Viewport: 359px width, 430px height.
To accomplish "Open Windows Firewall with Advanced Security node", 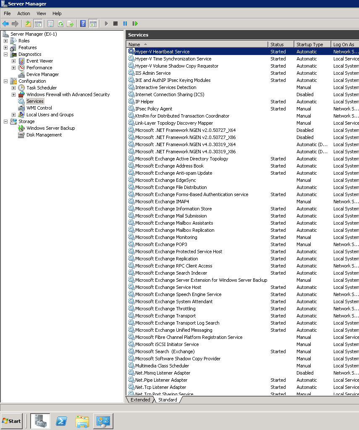I will [68, 94].
